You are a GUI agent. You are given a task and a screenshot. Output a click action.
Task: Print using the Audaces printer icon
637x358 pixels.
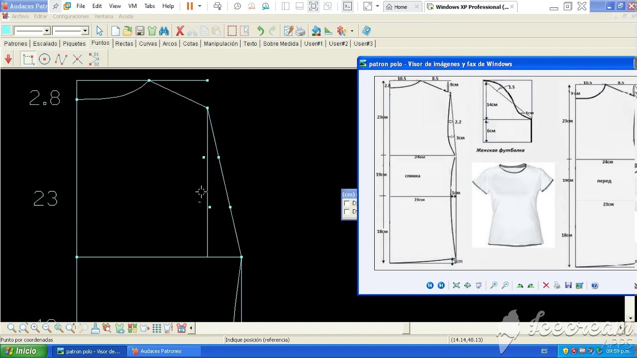pyautogui.click(x=301, y=31)
